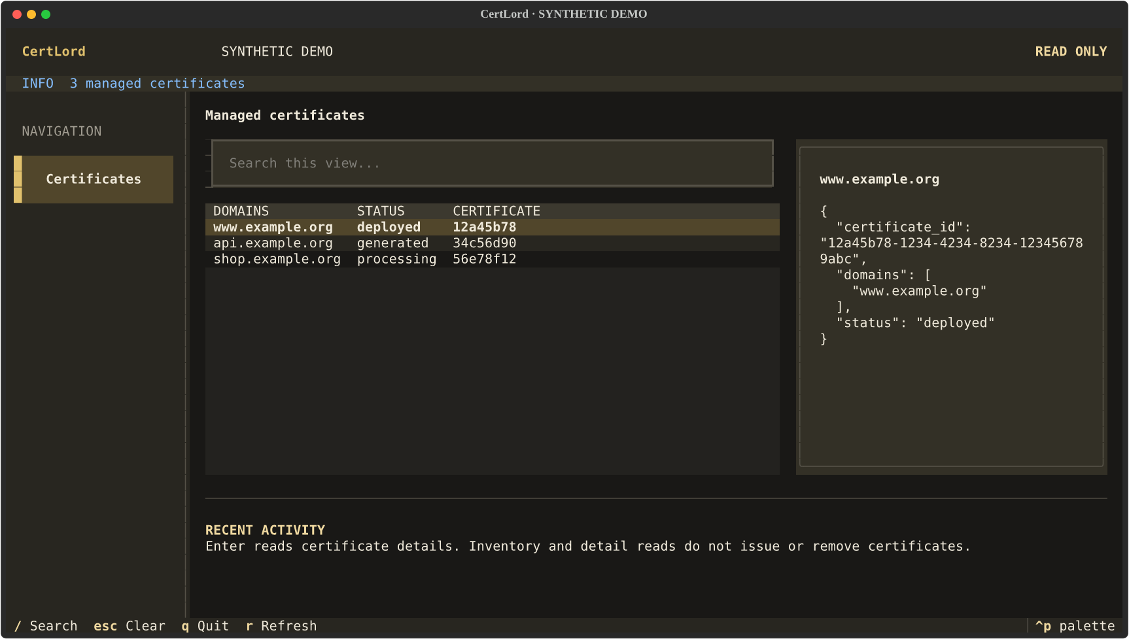1129x639 pixels.
Task: Maximize the CertLord window with the green button
Action: [46, 14]
